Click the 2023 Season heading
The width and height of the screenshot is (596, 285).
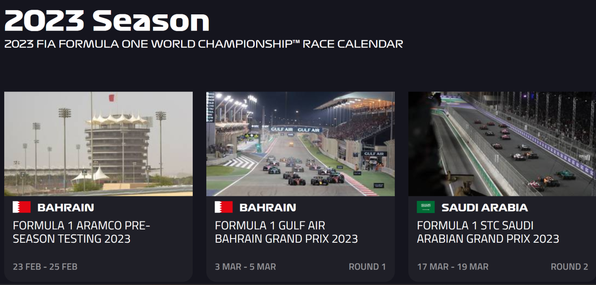(107, 21)
